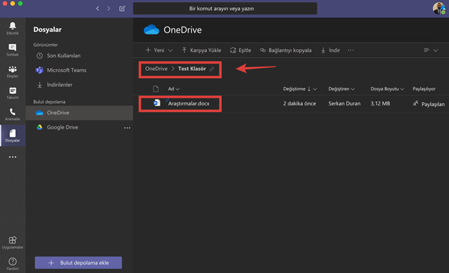Viewport: 449px width, 273px height.
Task: Click the shared icon next to Test Klasör
Action: (x=212, y=69)
